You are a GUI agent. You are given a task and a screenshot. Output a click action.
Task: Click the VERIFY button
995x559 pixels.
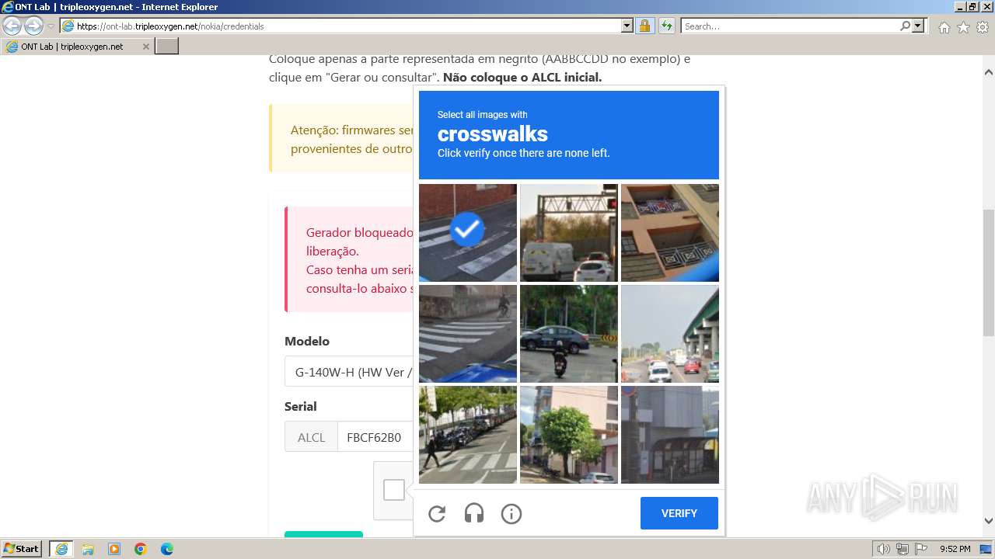coord(679,513)
